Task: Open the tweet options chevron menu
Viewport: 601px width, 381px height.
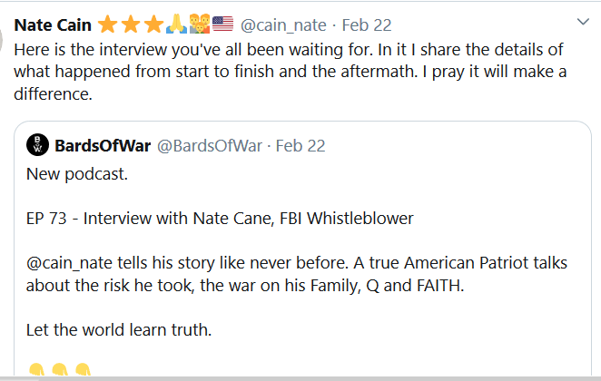Action: [x=583, y=22]
